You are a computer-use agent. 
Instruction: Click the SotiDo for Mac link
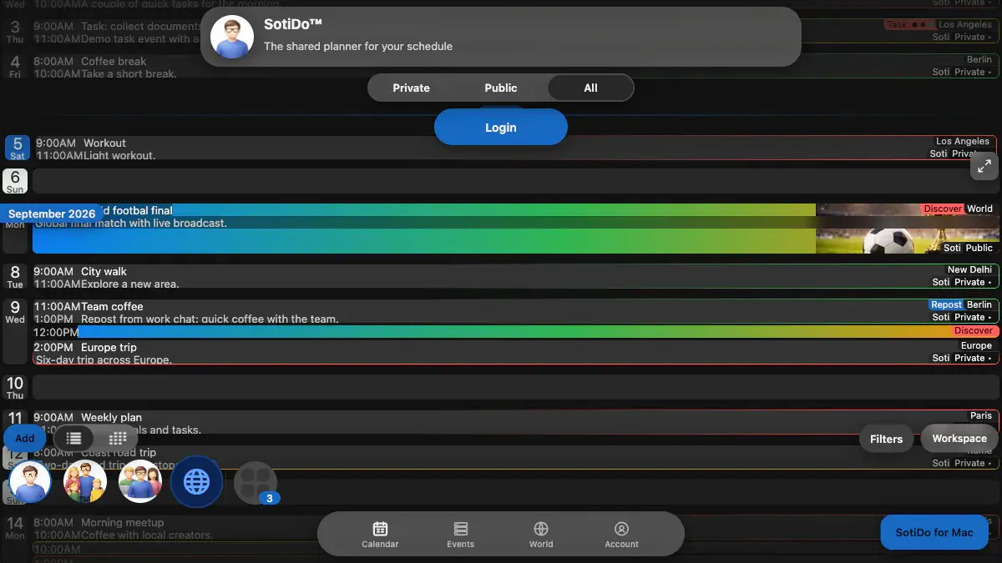934,532
